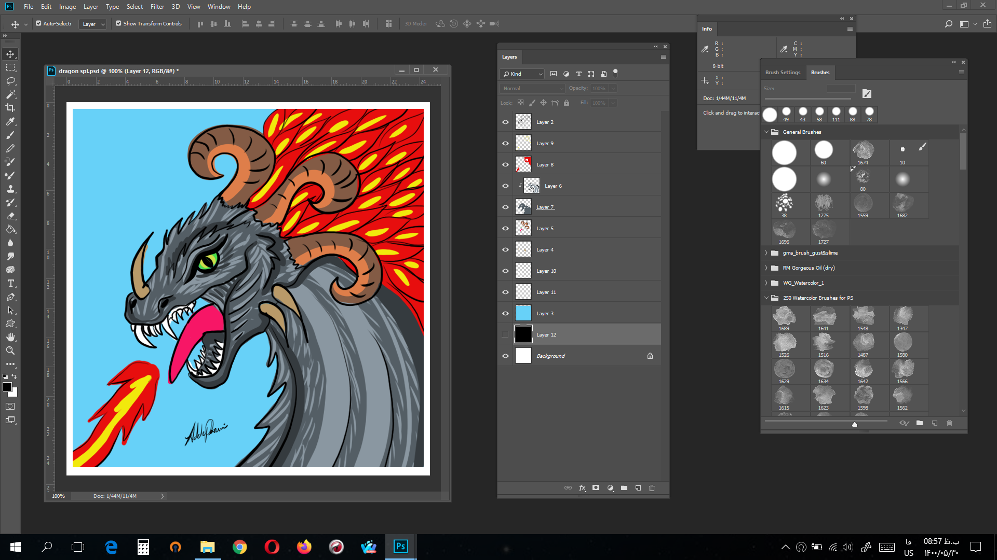Click foreground color swatch
This screenshot has width=997, height=560.
[x=7, y=387]
